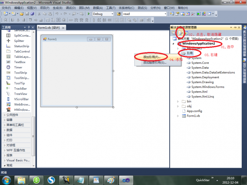Open the 'read' find combo box dropdown
Screen dimensions: 247x185
point(165,14)
